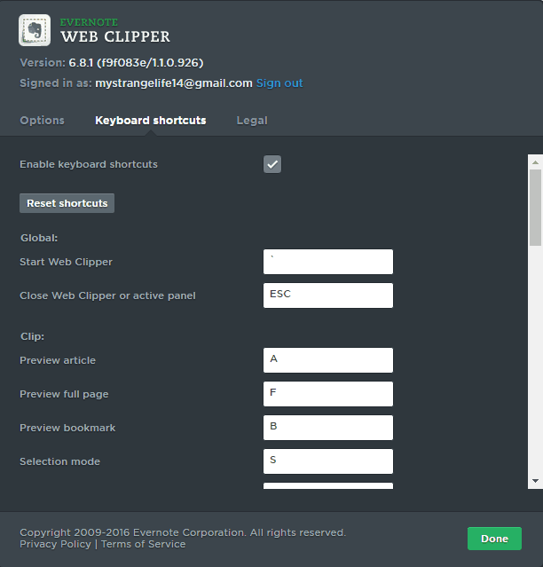This screenshot has width=543, height=567.
Task: Click the Preview bookmark label
Action: [67, 428]
